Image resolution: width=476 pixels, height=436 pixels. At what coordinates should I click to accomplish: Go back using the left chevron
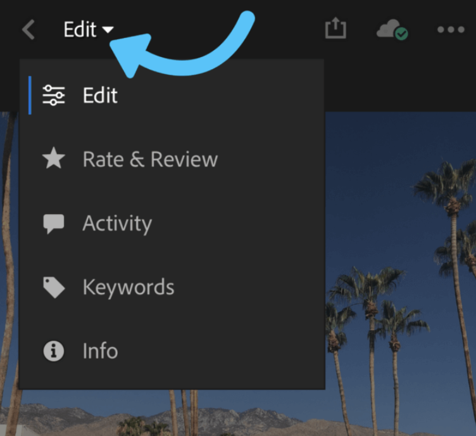click(28, 30)
